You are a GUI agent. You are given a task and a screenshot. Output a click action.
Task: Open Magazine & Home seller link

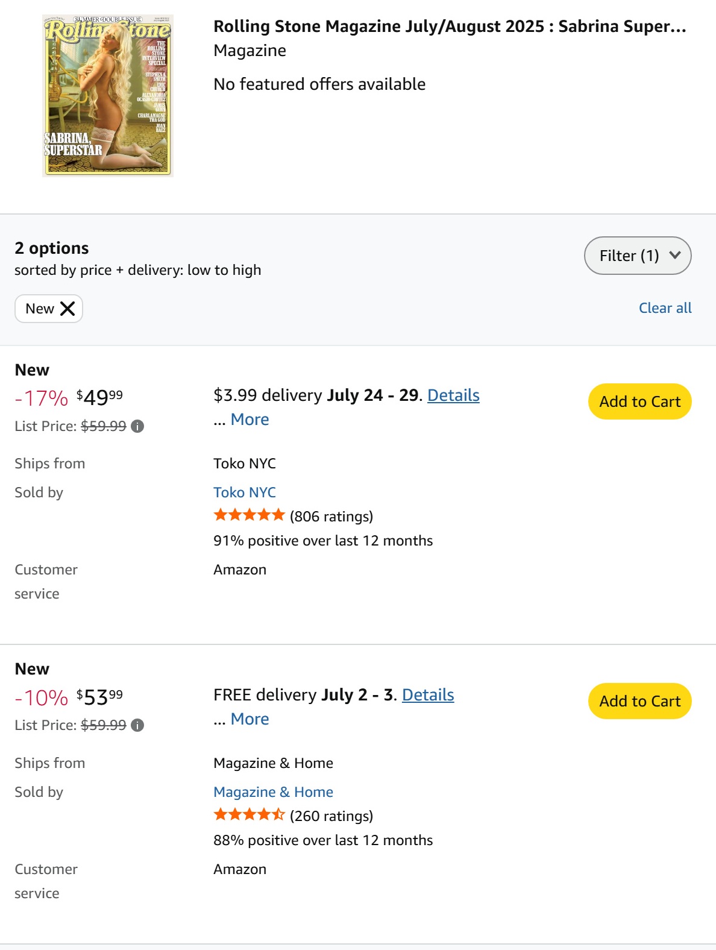[x=273, y=792]
